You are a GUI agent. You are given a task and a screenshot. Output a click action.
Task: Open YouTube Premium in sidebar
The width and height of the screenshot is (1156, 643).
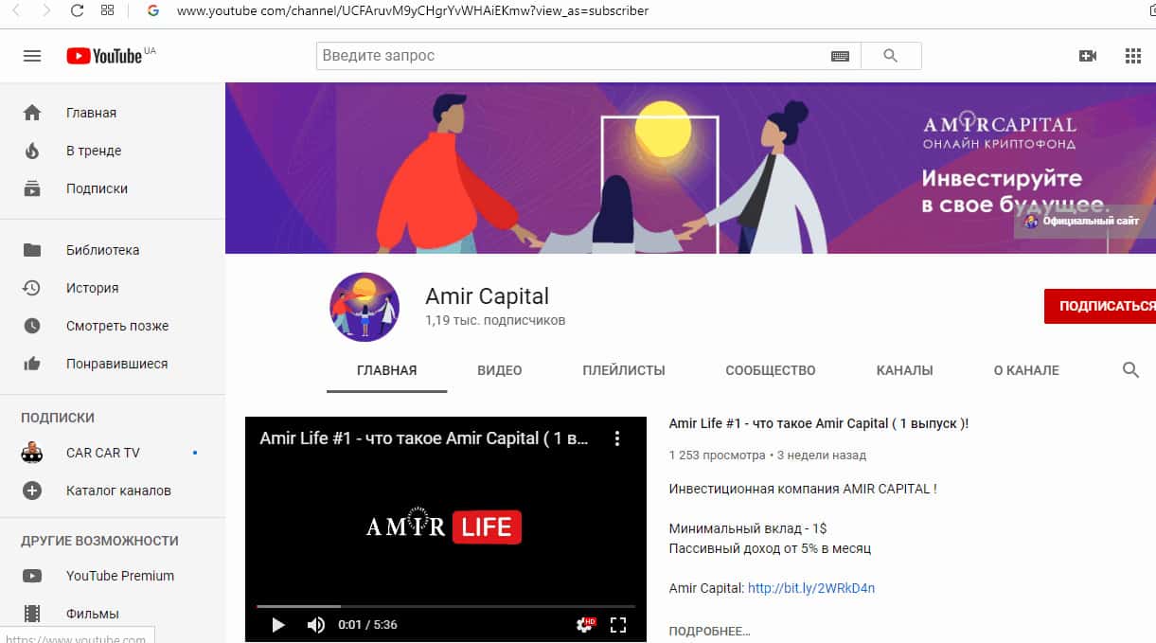point(113,576)
